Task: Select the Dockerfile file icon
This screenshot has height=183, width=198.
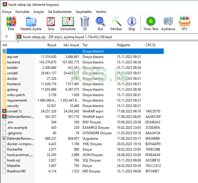Action: 4,149
